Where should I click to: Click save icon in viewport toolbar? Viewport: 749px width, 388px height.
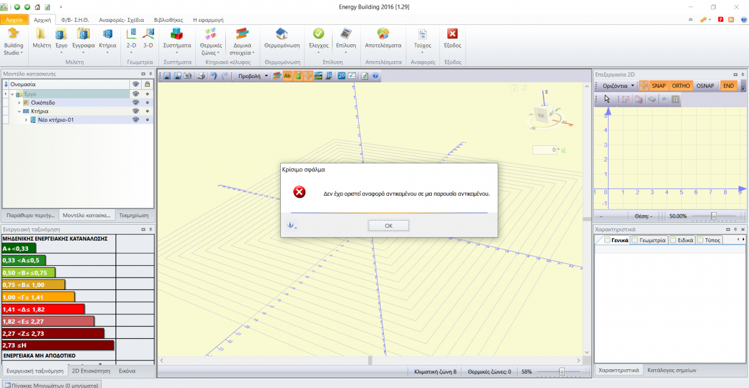167,75
